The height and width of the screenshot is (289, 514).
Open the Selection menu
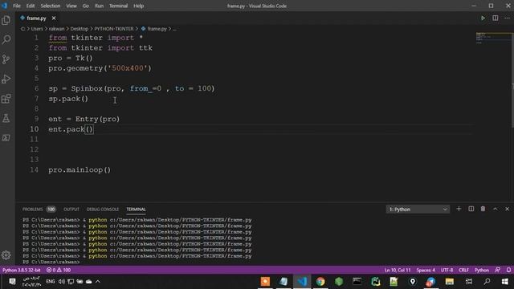tap(51, 6)
